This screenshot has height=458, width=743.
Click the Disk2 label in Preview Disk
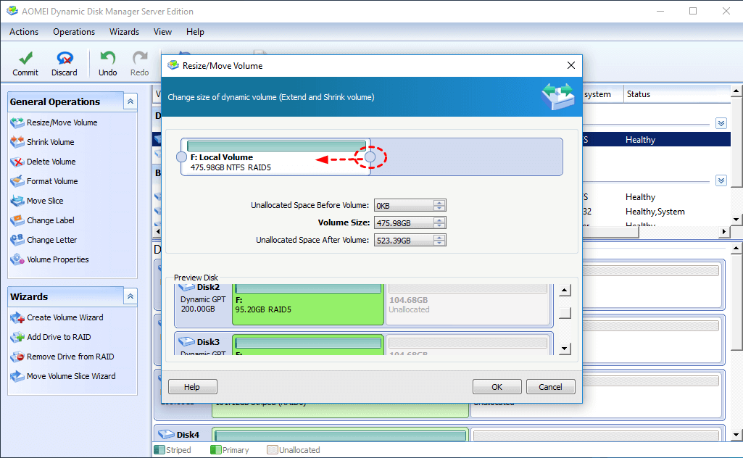click(x=208, y=287)
